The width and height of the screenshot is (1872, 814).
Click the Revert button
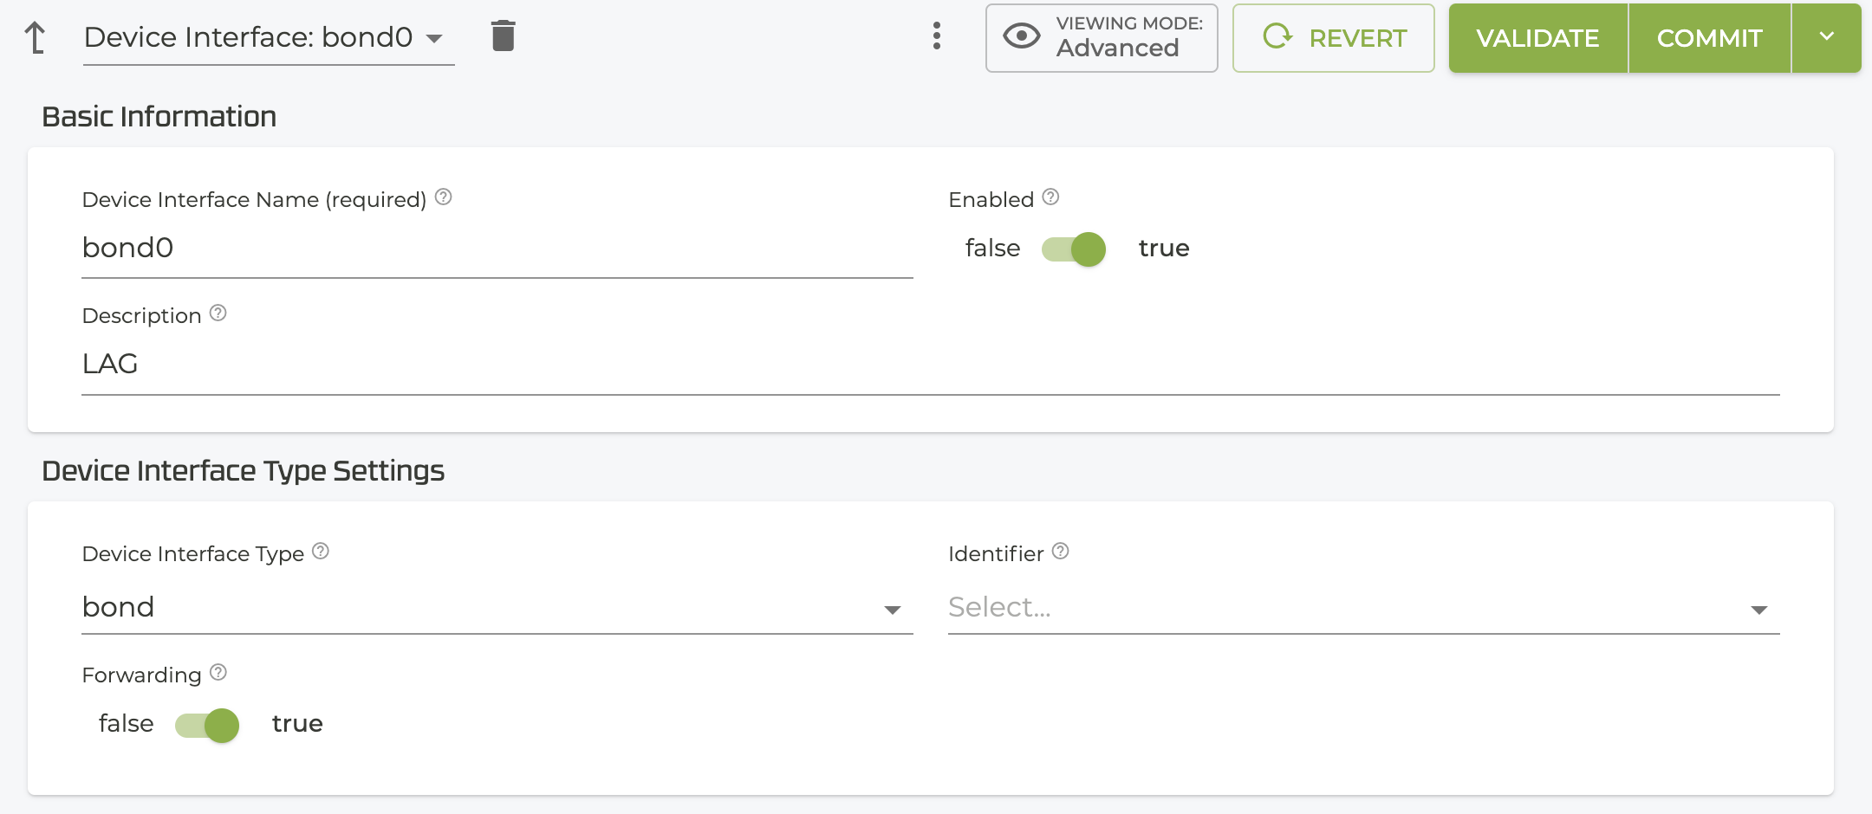tap(1334, 38)
